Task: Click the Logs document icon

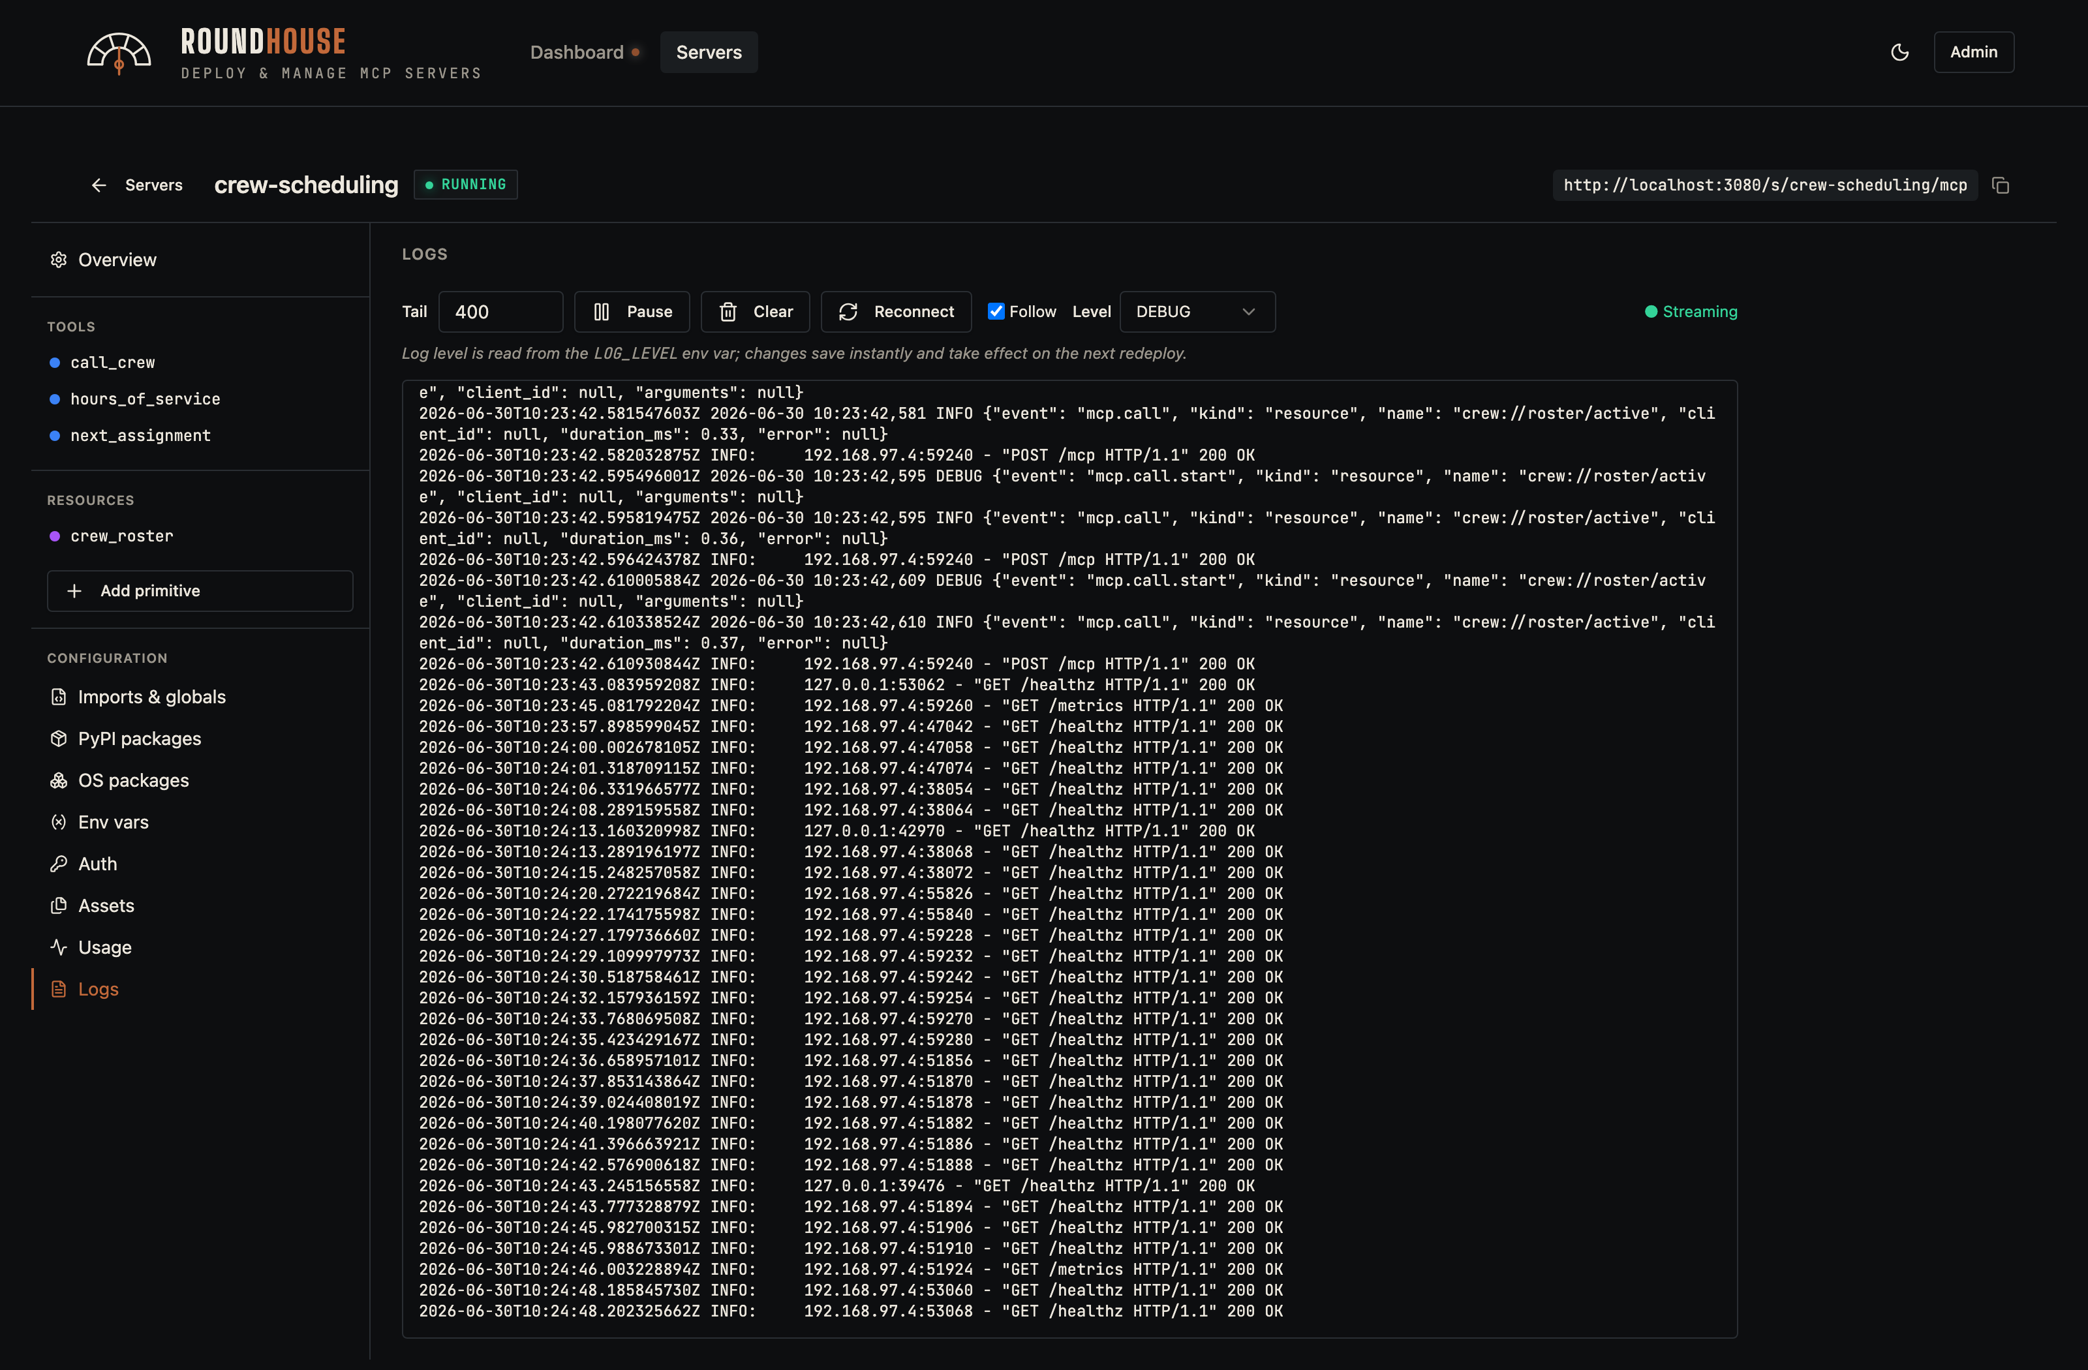Action: click(x=59, y=988)
